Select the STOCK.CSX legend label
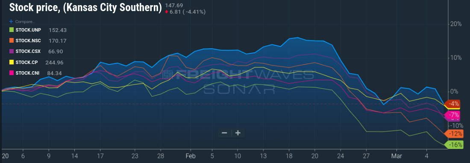Image resolution: width=470 pixels, height=163 pixels. [x=28, y=52]
